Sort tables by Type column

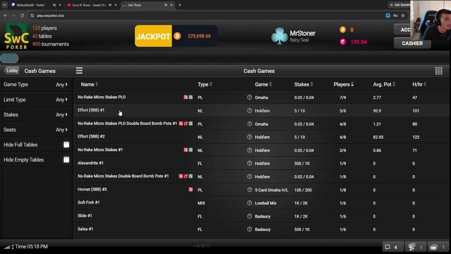point(205,84)
